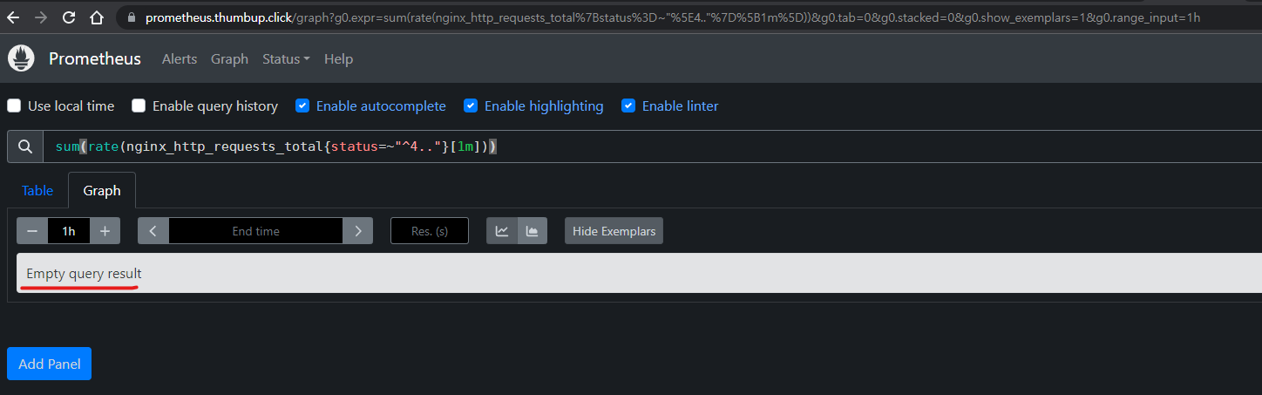Click the magnifier icon beside the query
Screen dimensions: 1262x395
pyautogui.click(x=25, y=146)
